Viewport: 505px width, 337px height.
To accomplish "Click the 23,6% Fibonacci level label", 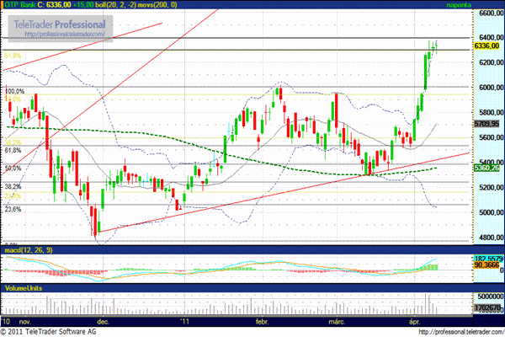I will pos(13,210).
